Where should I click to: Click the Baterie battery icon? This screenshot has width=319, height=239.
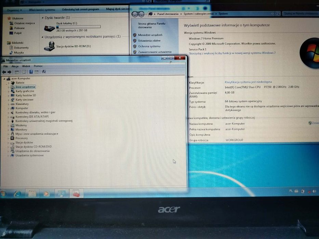pos(13,83)
